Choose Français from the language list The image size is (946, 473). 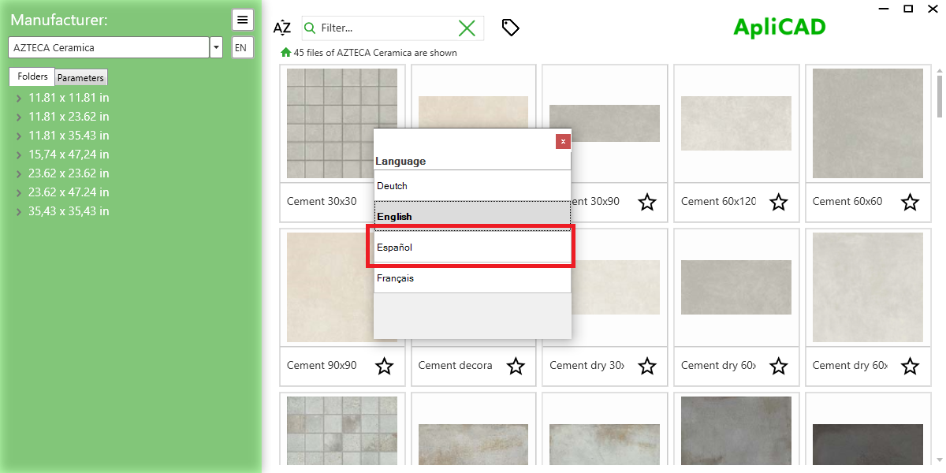click(472, 277)
